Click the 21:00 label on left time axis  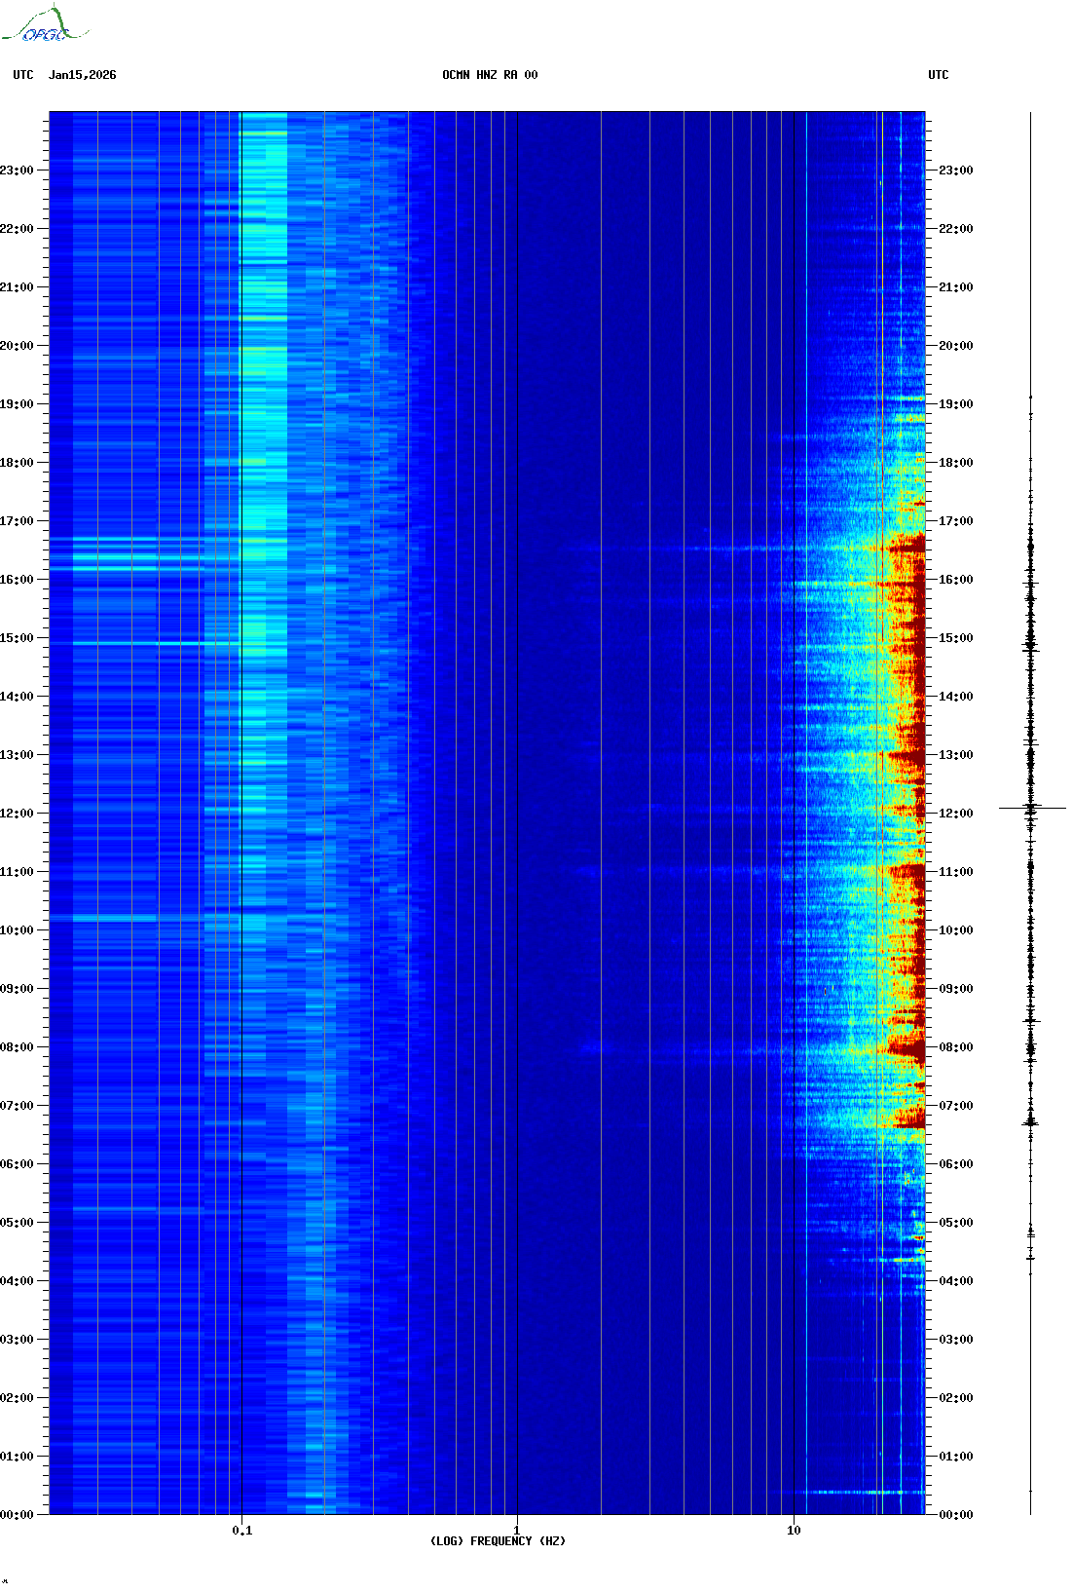(17, 287)
